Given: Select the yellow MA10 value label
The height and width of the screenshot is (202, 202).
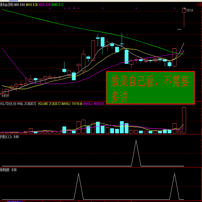Looking at the screenshot, I should 32,5.
